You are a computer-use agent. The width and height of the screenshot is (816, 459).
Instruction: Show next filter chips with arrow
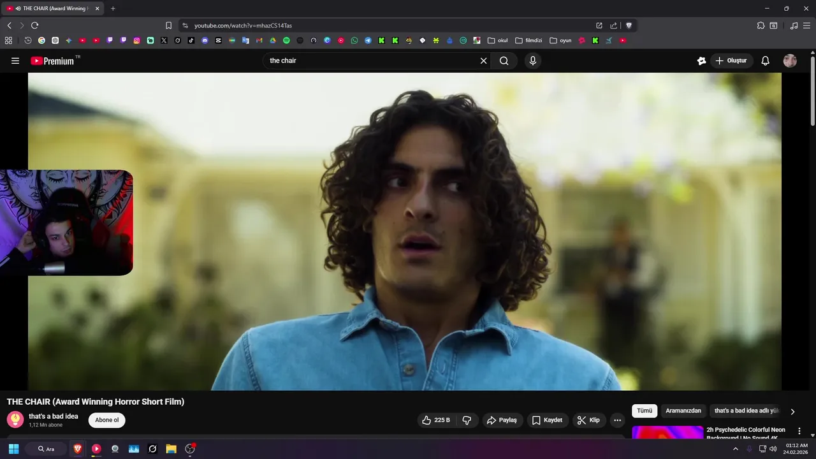pyautogui.click(x=792, y=411)
